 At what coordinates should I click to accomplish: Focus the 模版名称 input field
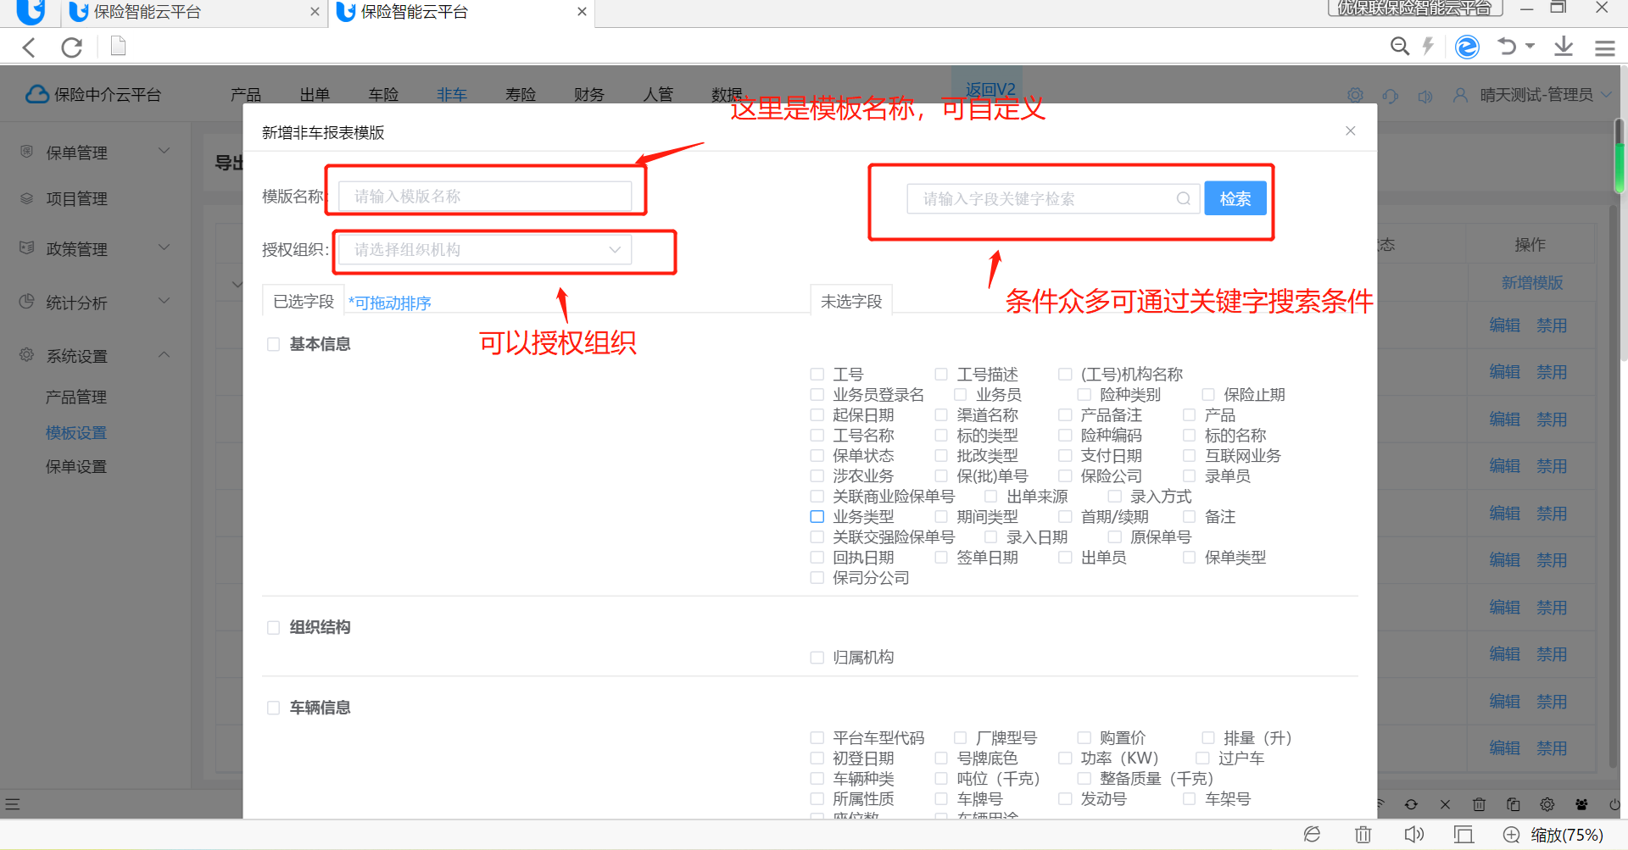[x=485, y=197]
